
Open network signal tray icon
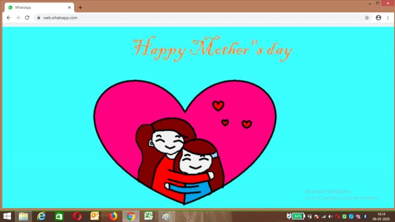click(324, 217)
